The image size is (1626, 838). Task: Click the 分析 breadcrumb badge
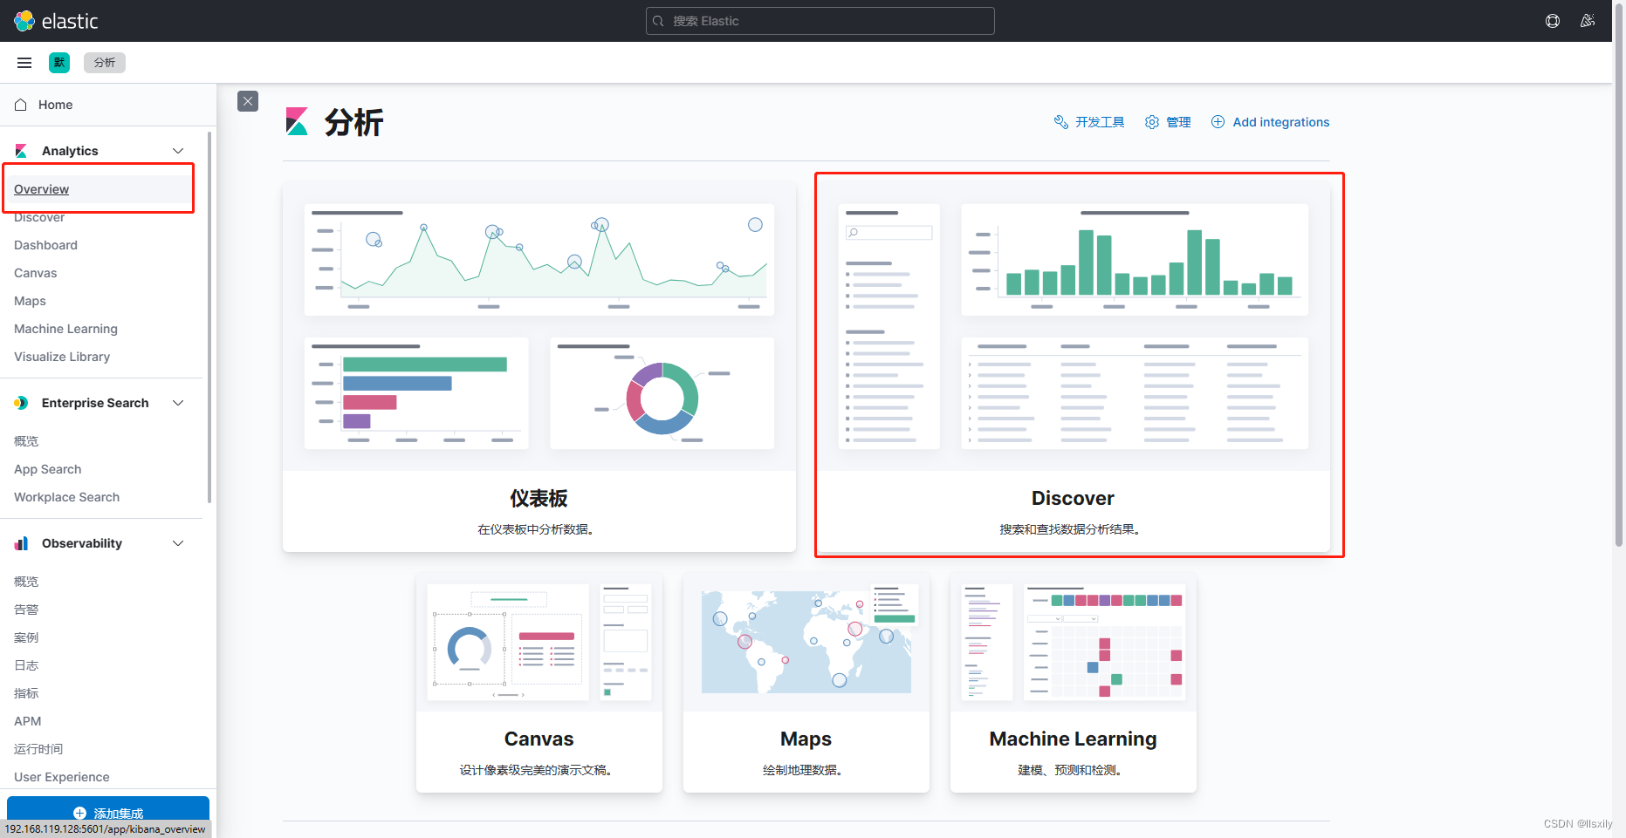(x=105, y=63)
